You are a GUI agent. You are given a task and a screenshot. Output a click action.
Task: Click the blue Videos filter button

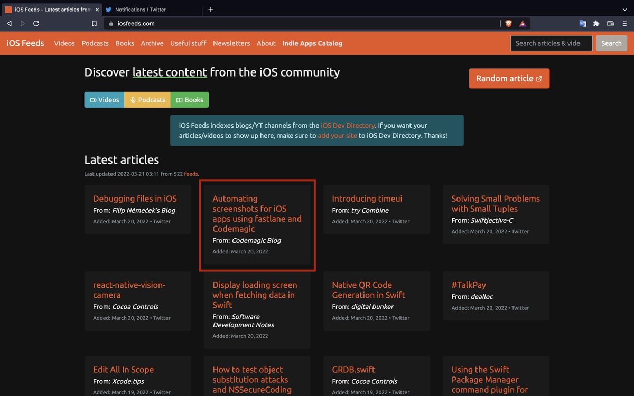tap(104, 100)
